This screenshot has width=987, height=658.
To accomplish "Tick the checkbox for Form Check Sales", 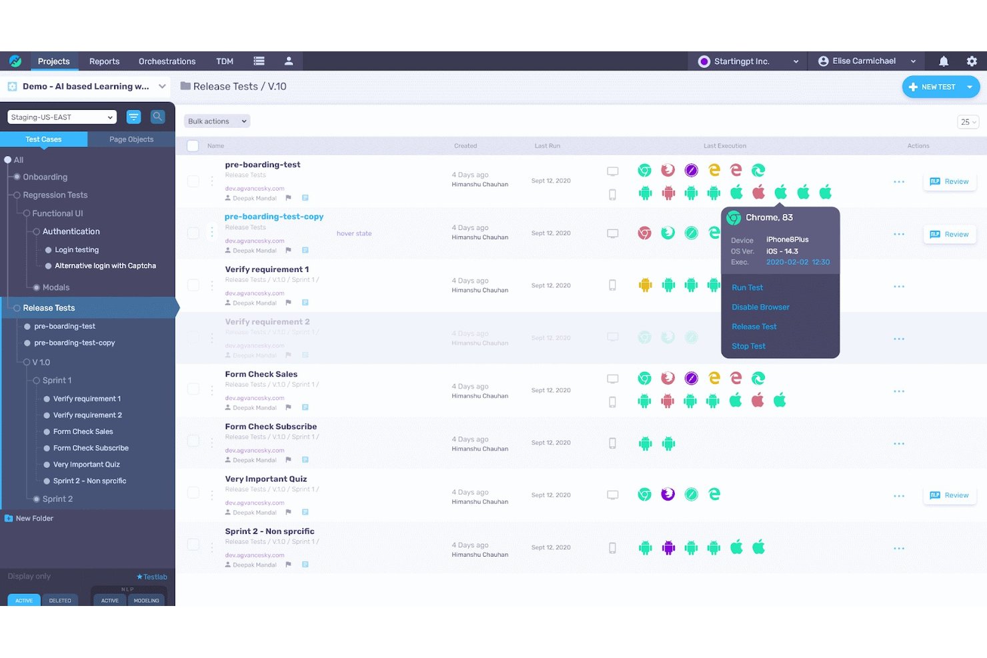I will tap(193, 389).
